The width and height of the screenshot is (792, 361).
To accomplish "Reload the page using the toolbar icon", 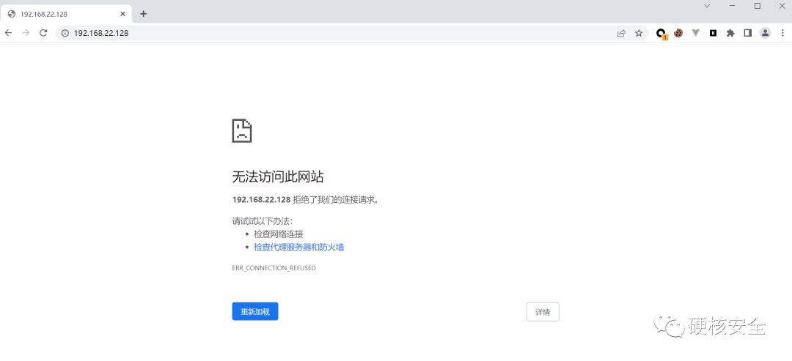I will [x=43, y=33].
